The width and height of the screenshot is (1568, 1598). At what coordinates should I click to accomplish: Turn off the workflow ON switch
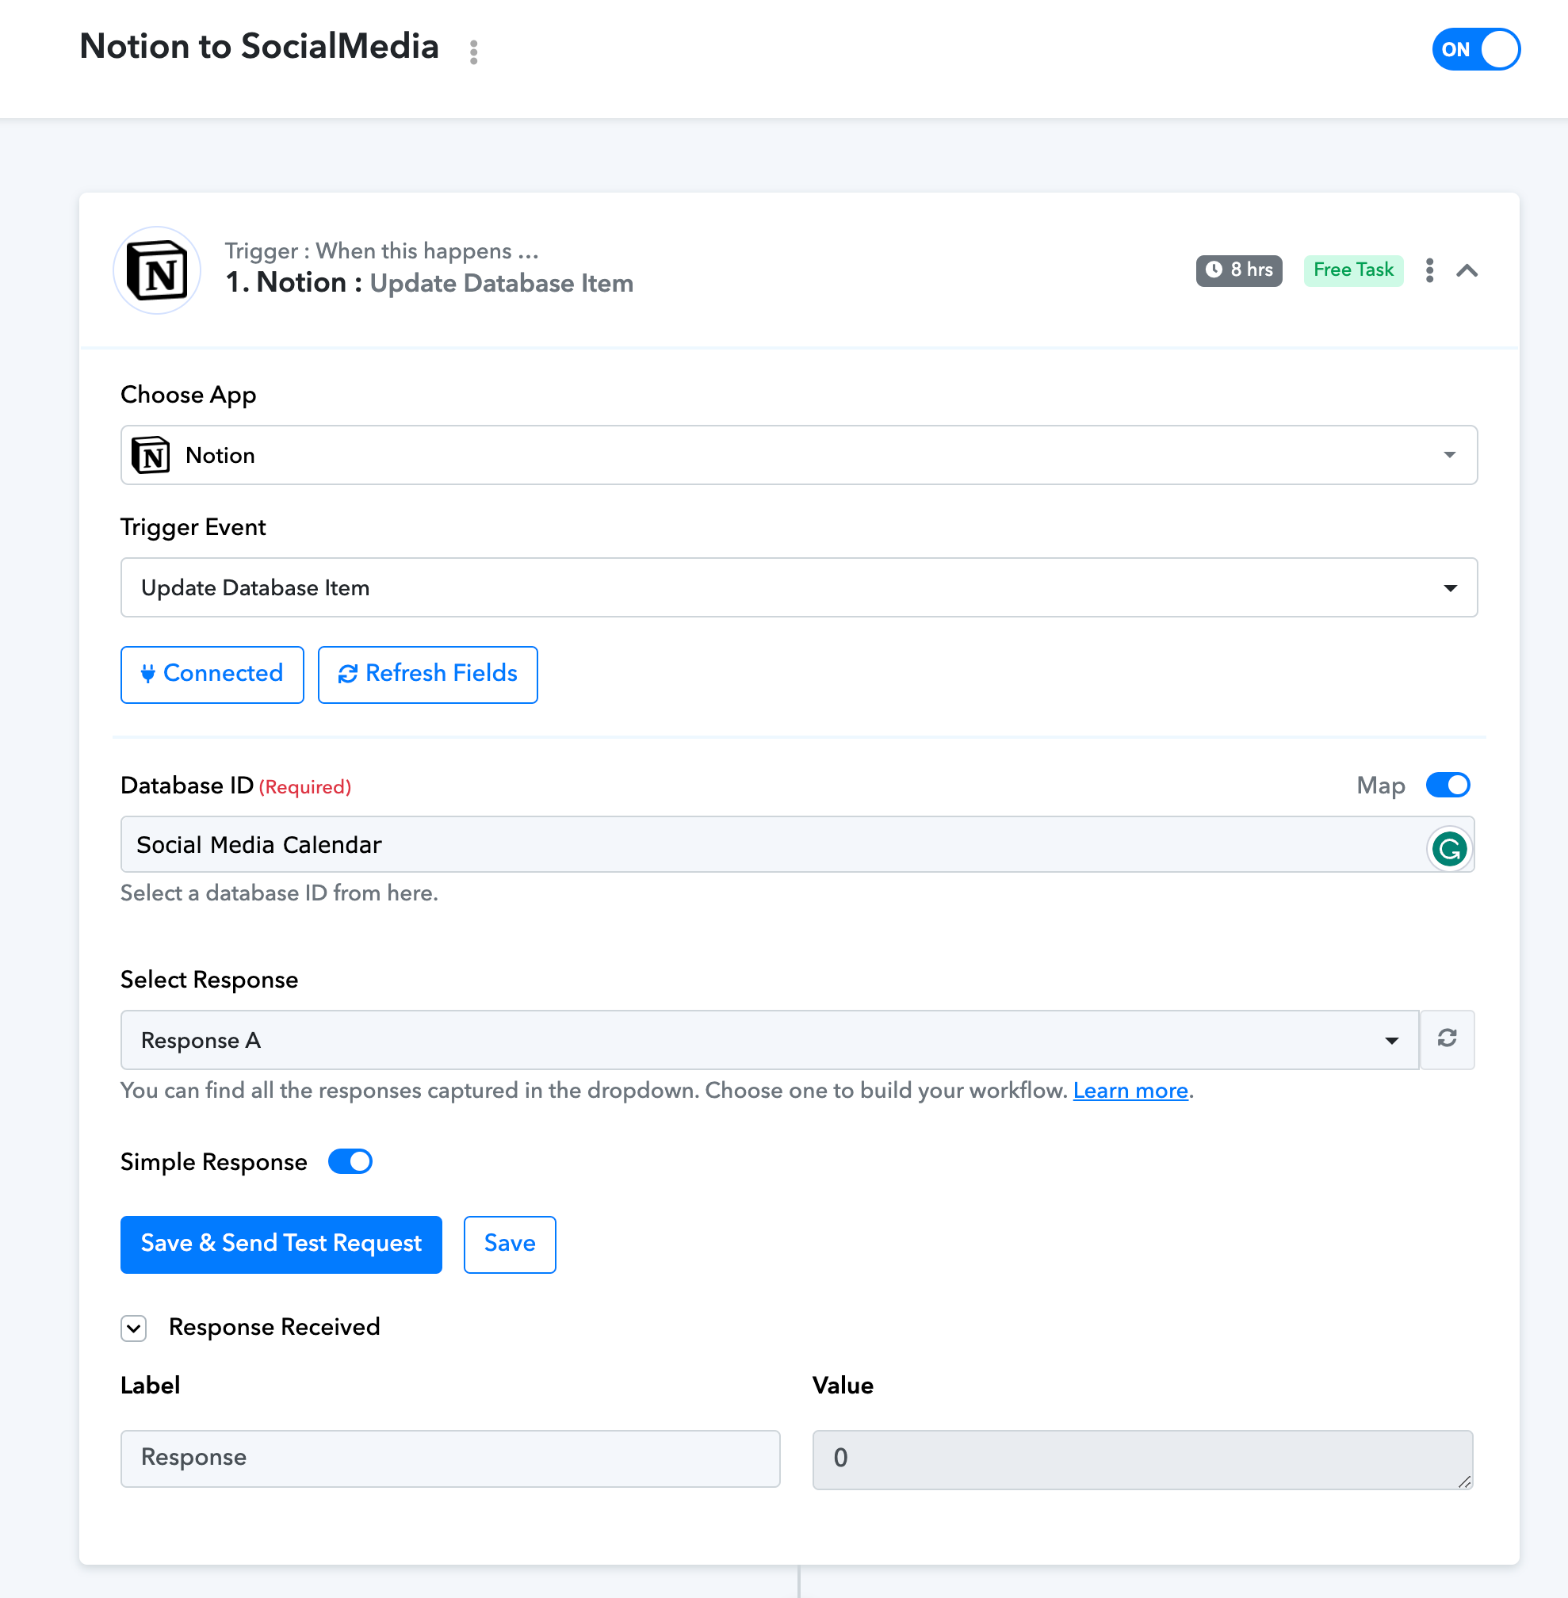point(1476,49)
